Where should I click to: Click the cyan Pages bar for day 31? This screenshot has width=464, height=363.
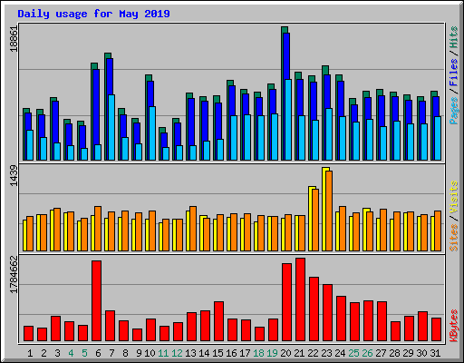coord(438,138)
